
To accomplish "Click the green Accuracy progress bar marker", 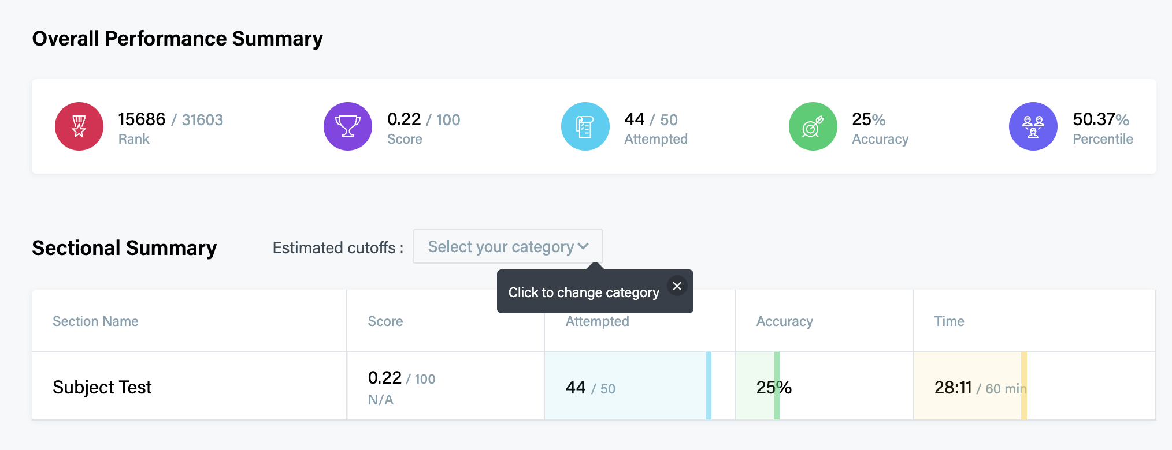I will tap(777, 385).
